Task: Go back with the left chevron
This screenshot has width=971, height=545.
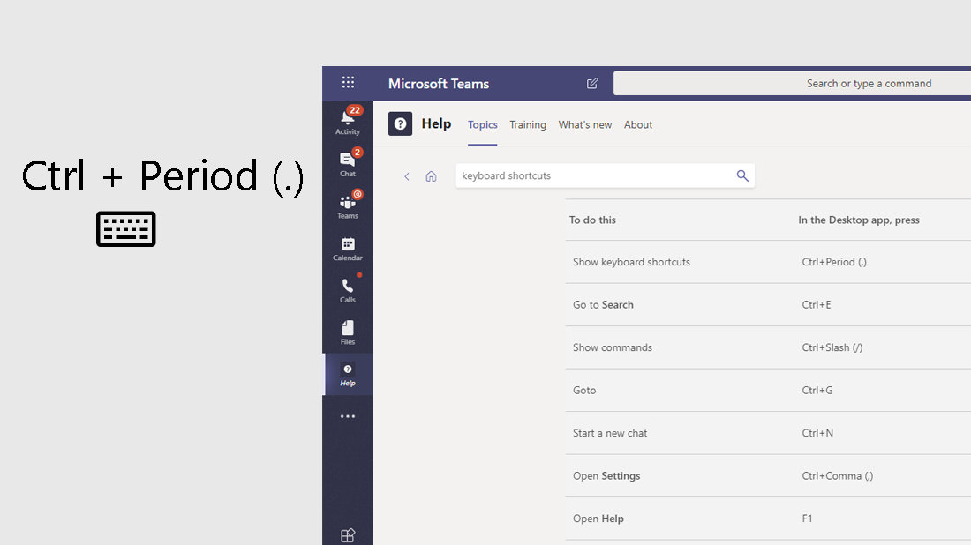Action: (407, 176)
